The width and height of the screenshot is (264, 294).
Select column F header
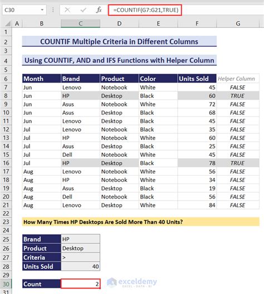click(197, 24)
